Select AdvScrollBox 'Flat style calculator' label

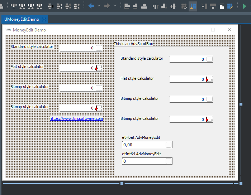coord(137,78)
